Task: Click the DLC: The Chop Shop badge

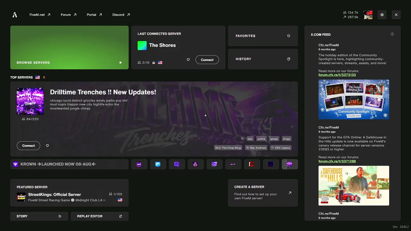Action: point(228,148)
